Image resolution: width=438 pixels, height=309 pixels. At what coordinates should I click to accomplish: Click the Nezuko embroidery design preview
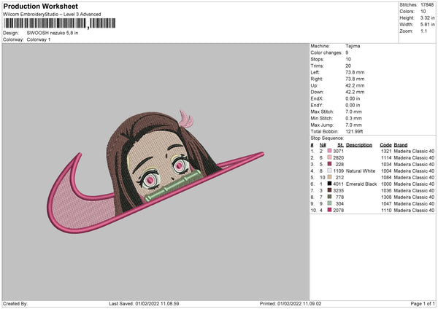pyautogui.click(x=155, y=171)
